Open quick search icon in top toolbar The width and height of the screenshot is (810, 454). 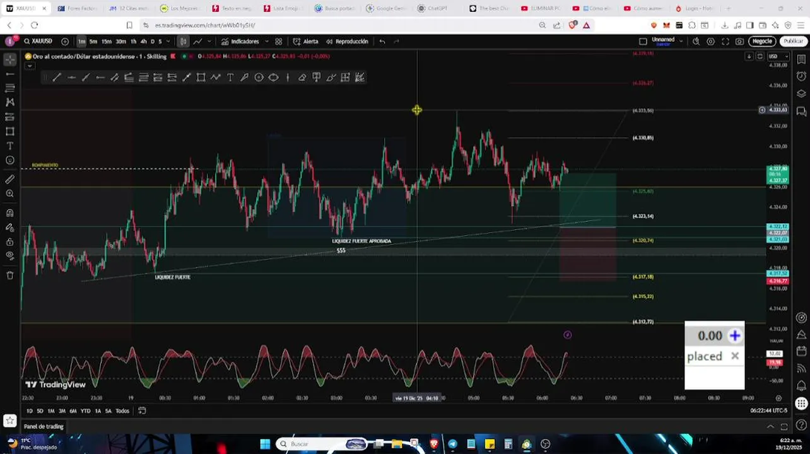696,42
